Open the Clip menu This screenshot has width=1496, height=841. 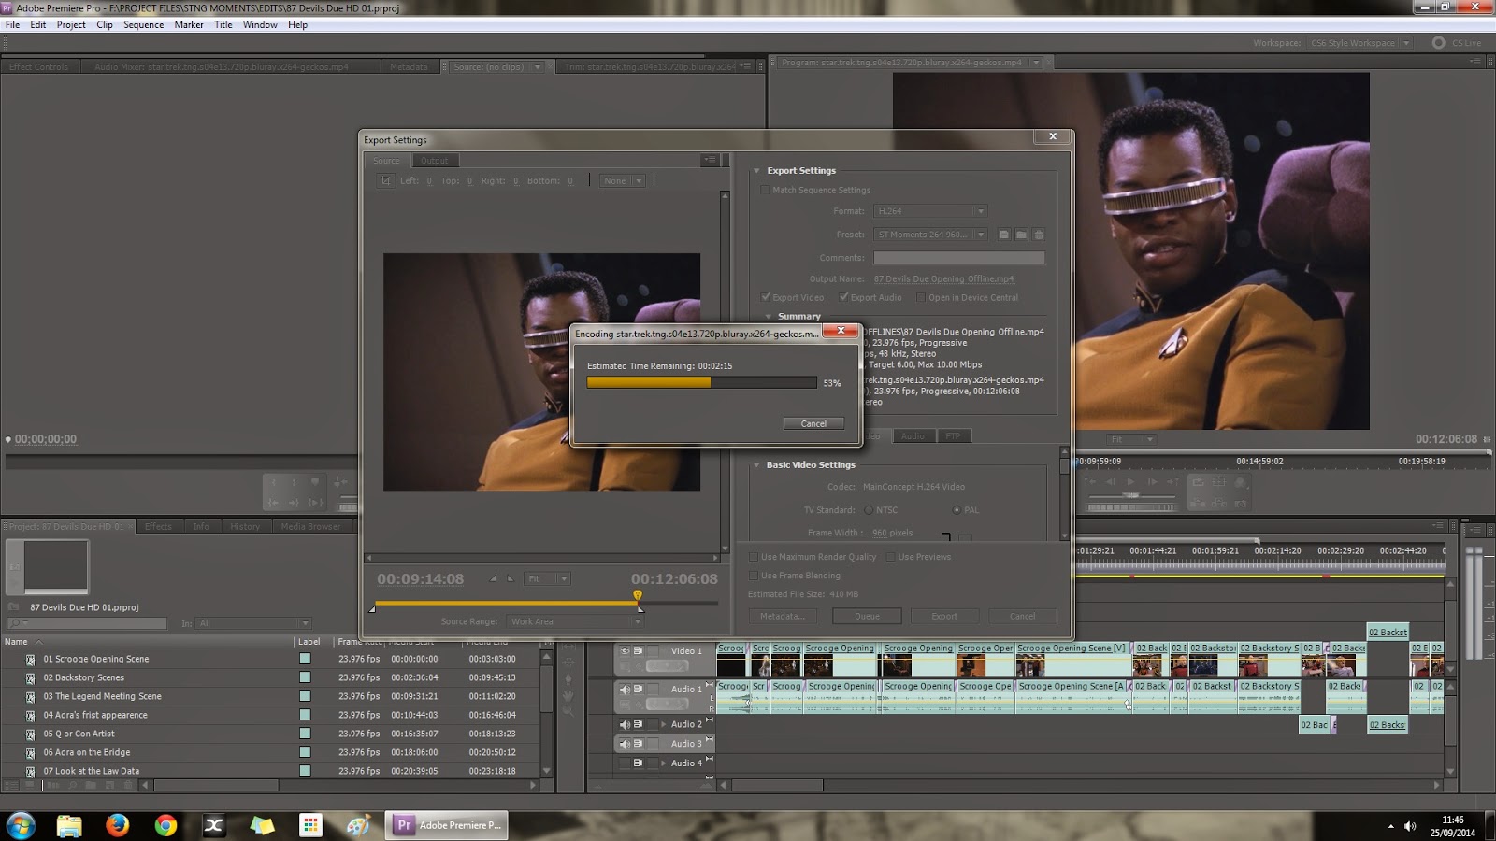click(x=105, y=25)
